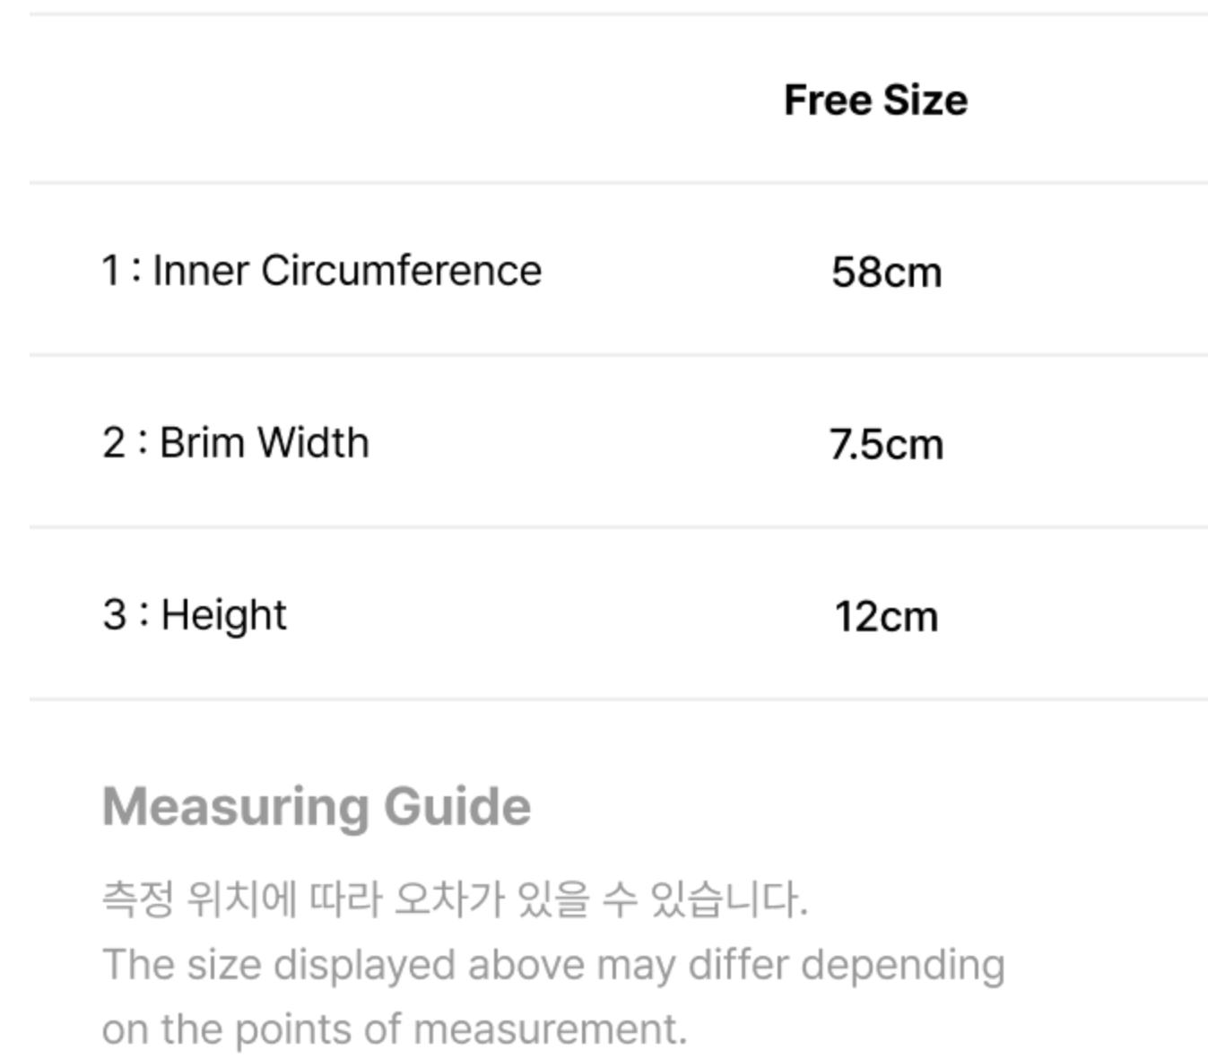Select the 58cm inner circumference value

pyautogui.click(x=886, y=272)
